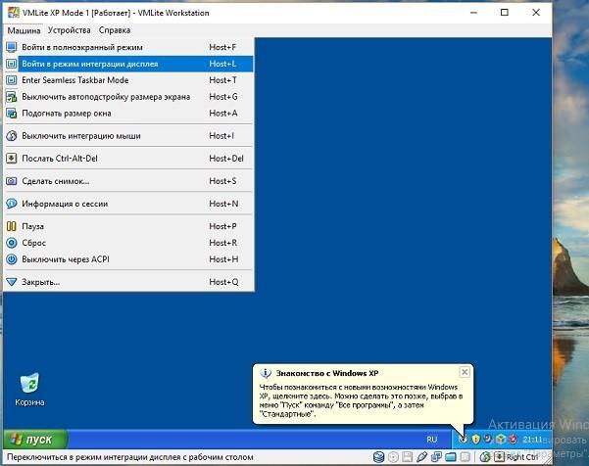589x466 pixels.
Task: Click the greyed-out square status bar icon
Action: [466, 456]
